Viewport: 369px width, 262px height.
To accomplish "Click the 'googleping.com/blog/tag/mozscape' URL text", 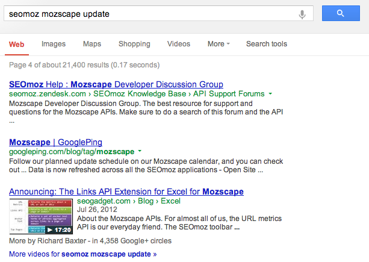I will pyautogui.click(x=72, y=152).
